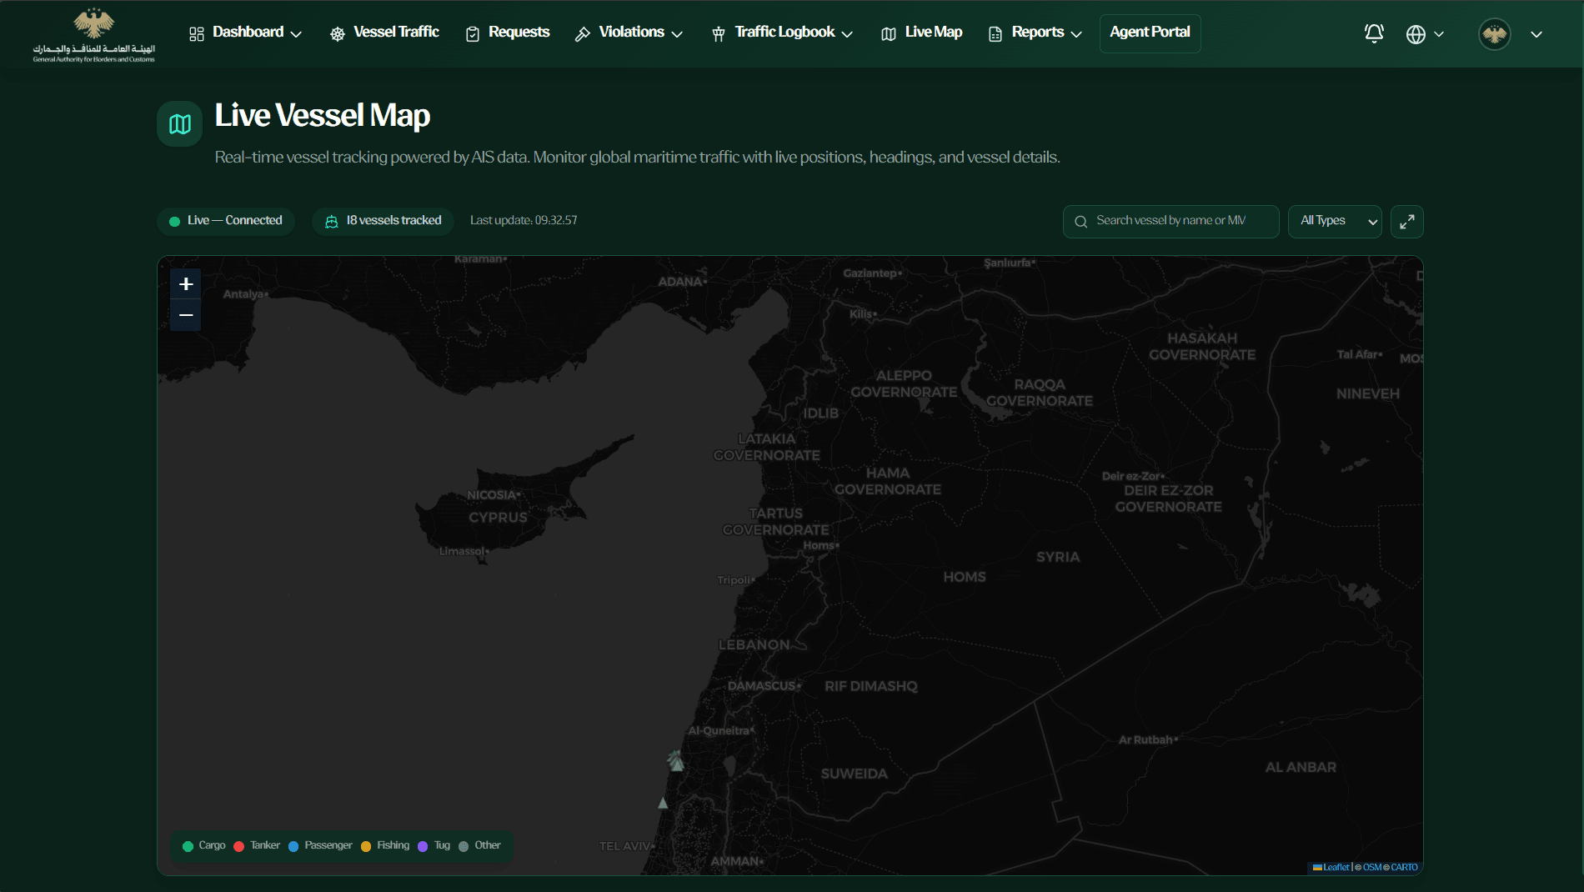Image resolution: width=1584 pixels, height=892 pixels.
Task: Click the Fishing legend label
Action: click(x=393, y=846)
